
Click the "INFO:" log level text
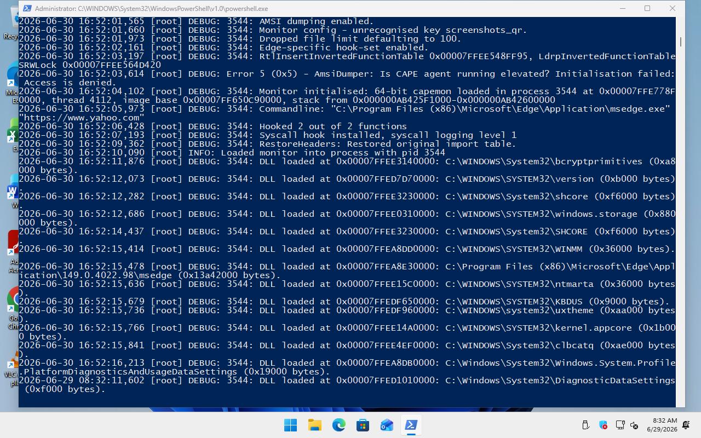pyautogui.click(x=202, y=153)
